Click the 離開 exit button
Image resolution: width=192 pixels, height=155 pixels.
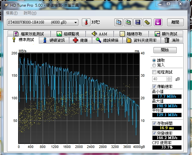click(x=175, y=22)
